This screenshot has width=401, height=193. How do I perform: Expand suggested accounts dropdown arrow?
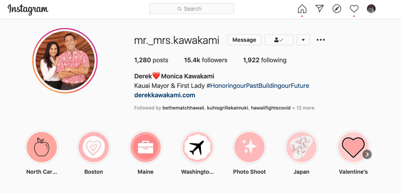[303, 40]
